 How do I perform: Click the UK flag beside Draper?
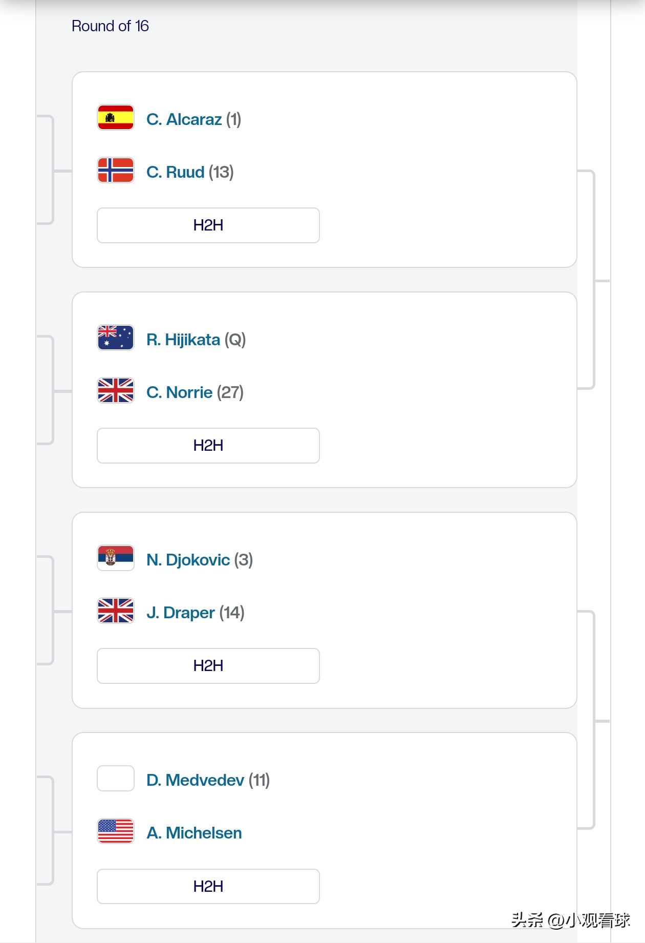click(116, 611)
